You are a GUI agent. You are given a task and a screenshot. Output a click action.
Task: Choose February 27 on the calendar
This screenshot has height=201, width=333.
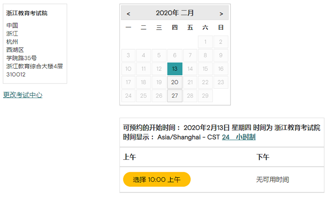(175, 96)
